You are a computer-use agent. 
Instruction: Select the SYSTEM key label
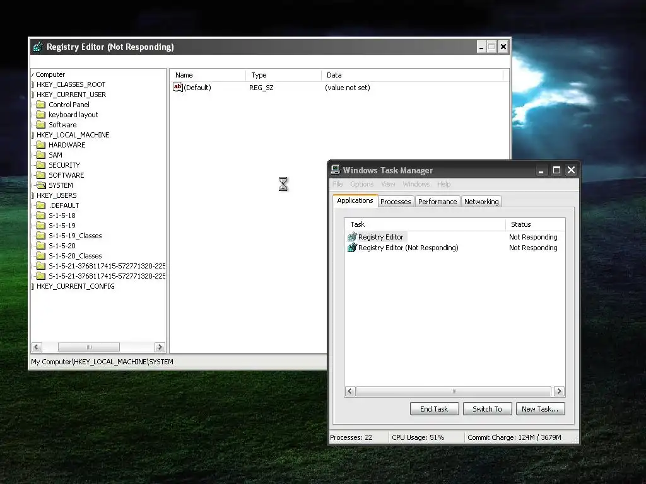pyautogui.click(x=61, y=185)
